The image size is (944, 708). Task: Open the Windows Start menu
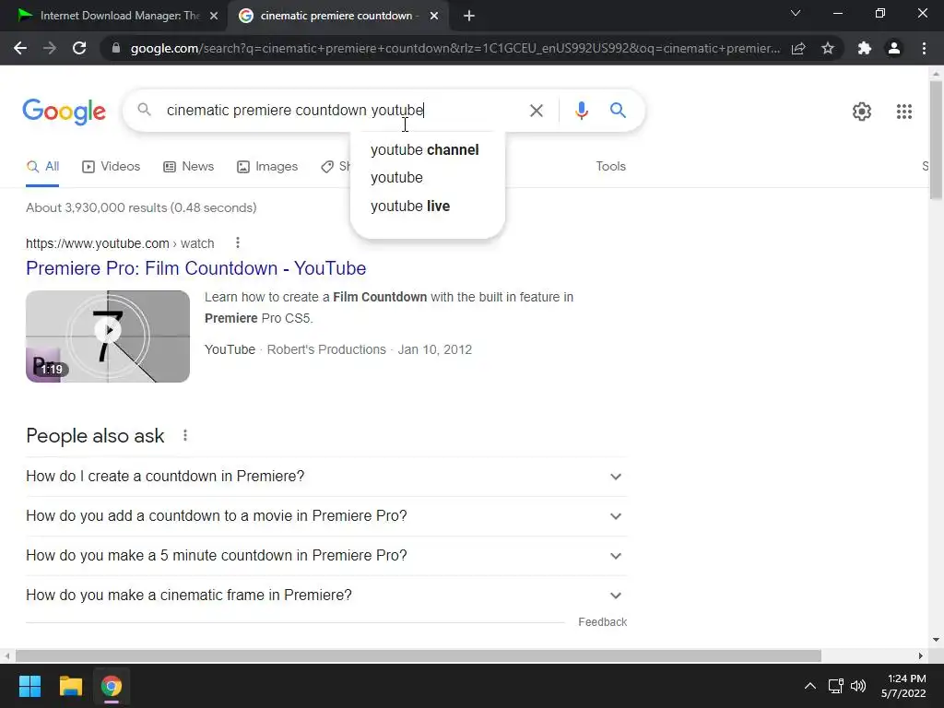click(29, 686)
